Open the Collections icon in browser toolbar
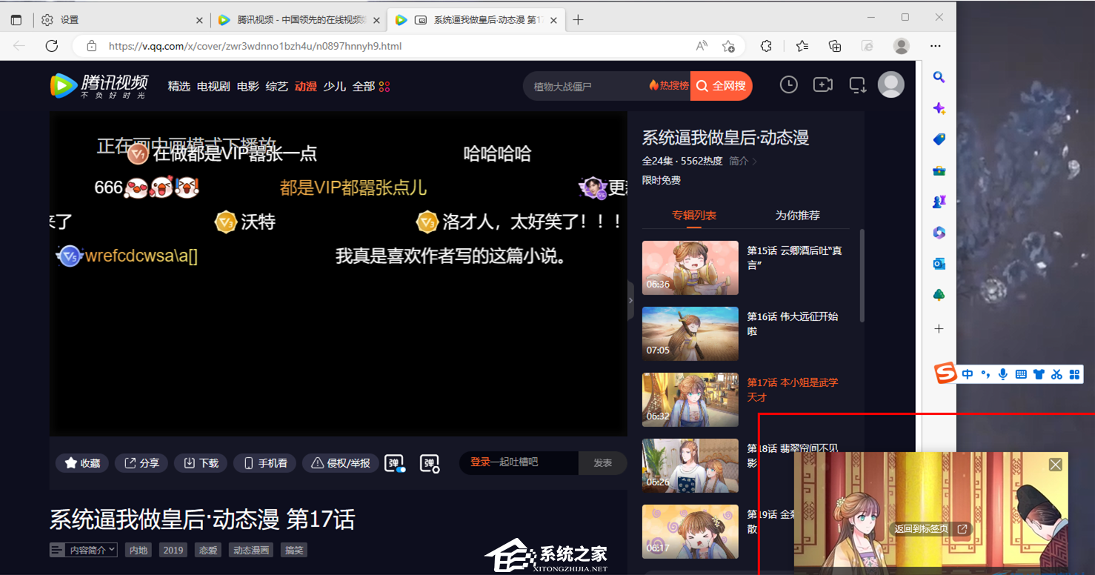This screenshot has height=575, width=1095. tap(835, 46)
